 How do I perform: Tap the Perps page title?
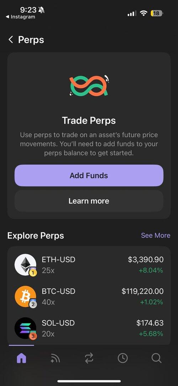(x=31, y=40)
